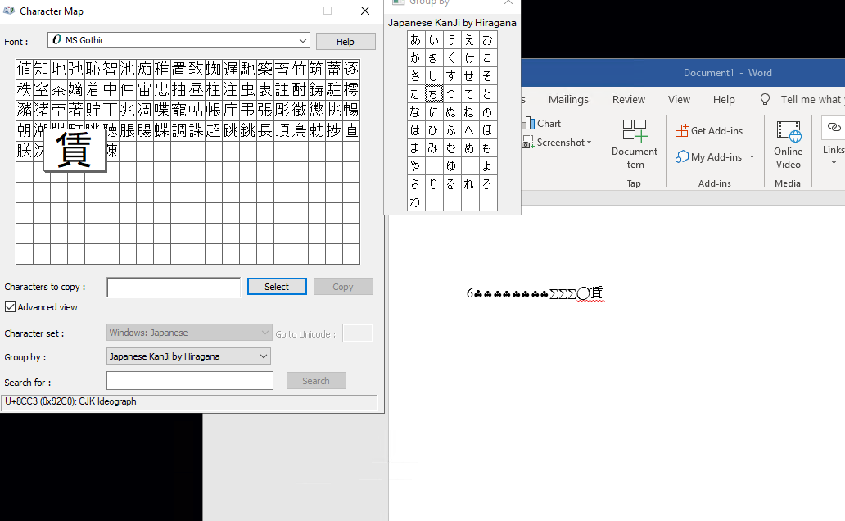Select hiragana ま in Group By

coord(415,147)
